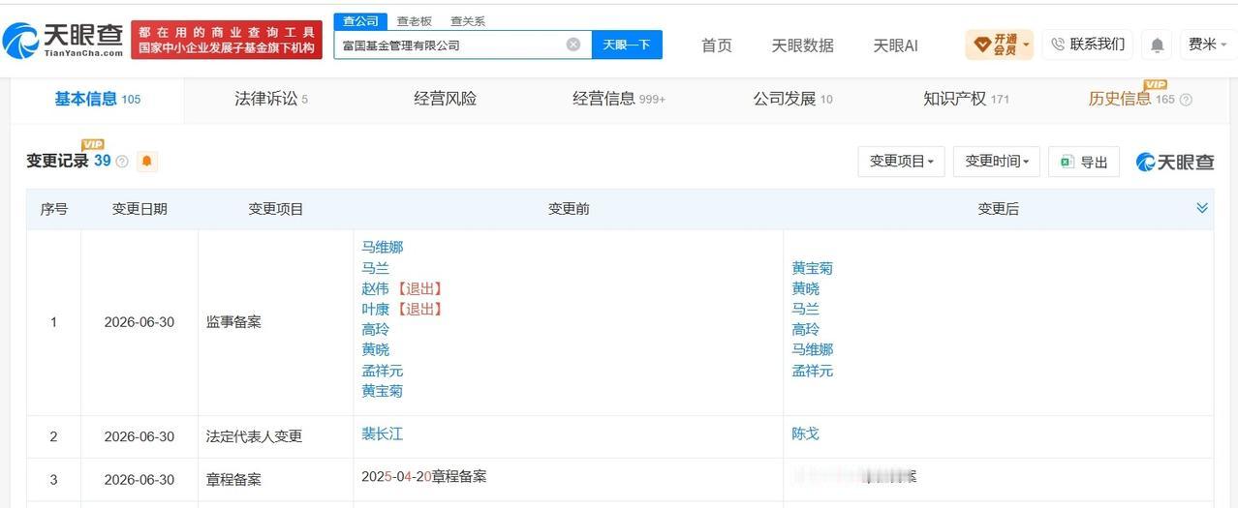Click 变更后 column header

(x=998, y=209)
